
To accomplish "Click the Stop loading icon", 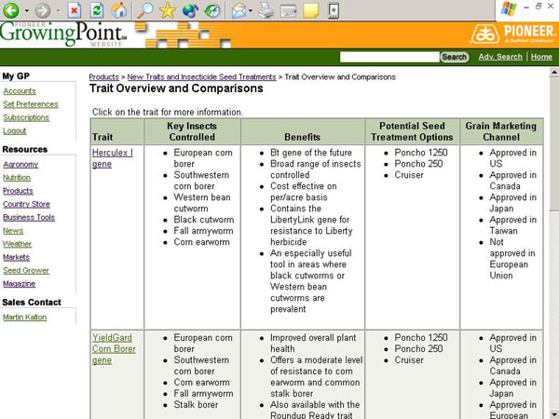I will 75,11.
